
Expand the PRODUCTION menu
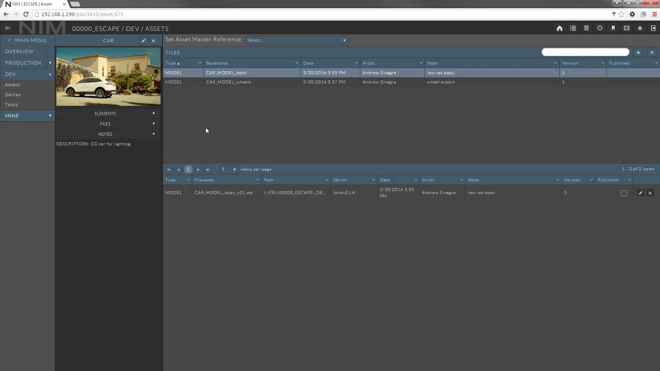(x=27, y=63)
